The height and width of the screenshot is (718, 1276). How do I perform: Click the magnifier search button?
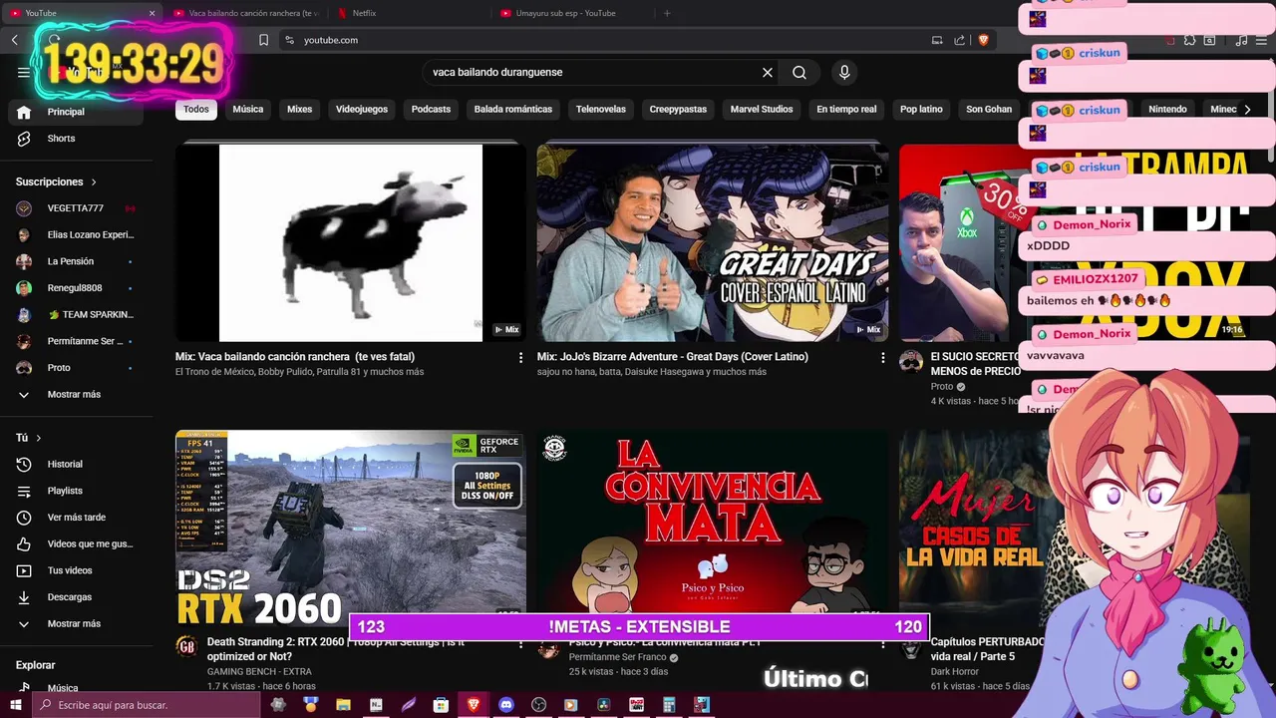[799, 73]
